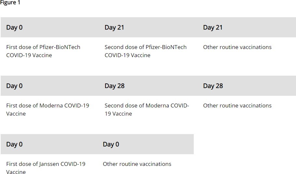
Task: Select Day 0 header above Moderna first dose
Action: click(x=14, y=86)
